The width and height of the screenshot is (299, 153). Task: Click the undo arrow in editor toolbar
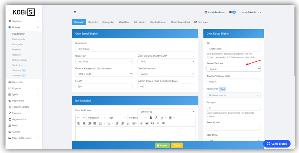coord(78,118)
